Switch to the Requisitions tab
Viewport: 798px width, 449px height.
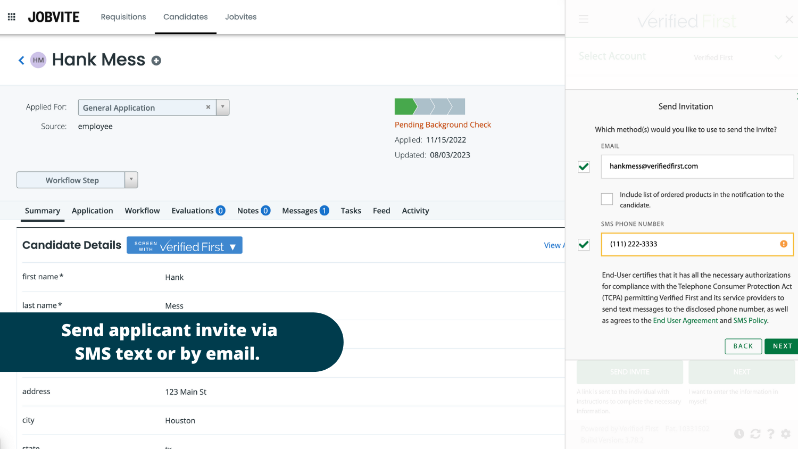[x=123, y=17]
